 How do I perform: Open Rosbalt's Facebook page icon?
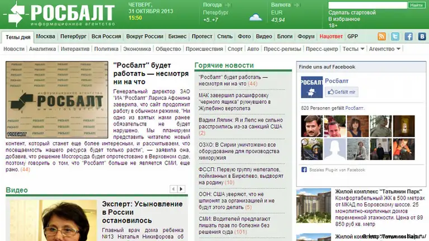click(x=408, y=37)
